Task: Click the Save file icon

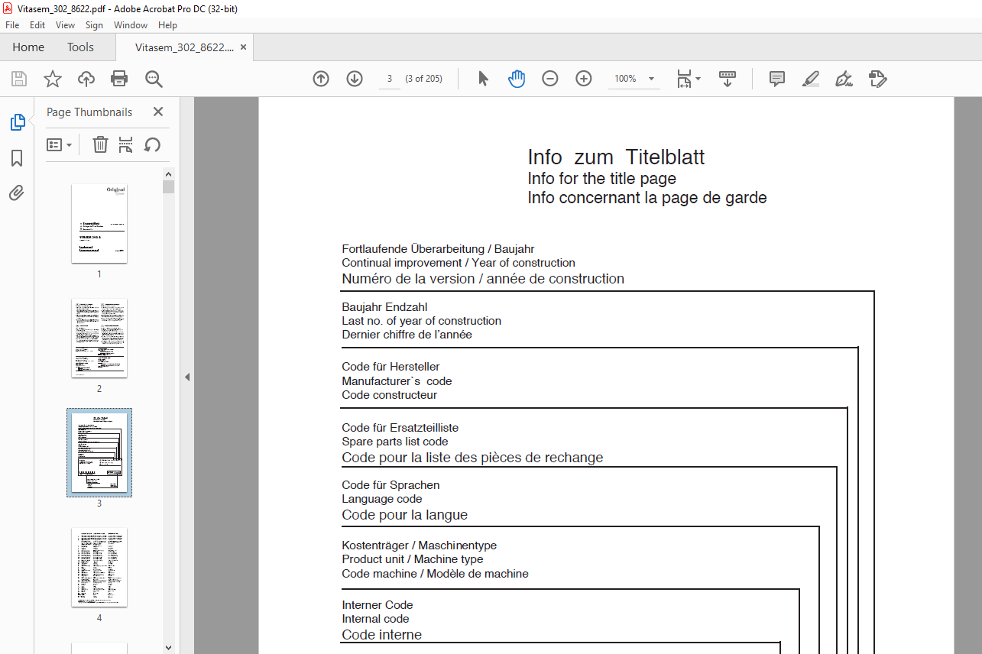Action: point(19,79)
